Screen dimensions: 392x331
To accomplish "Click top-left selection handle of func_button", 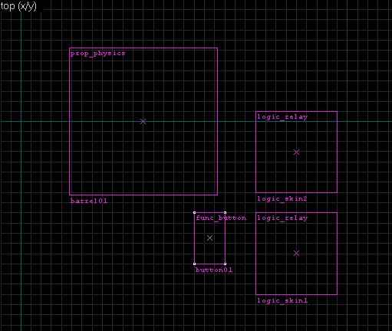I will 195,212.
